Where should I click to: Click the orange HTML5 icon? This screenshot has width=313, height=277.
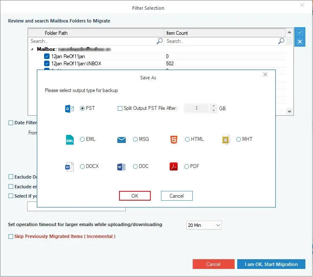click(x=174, y=140)
